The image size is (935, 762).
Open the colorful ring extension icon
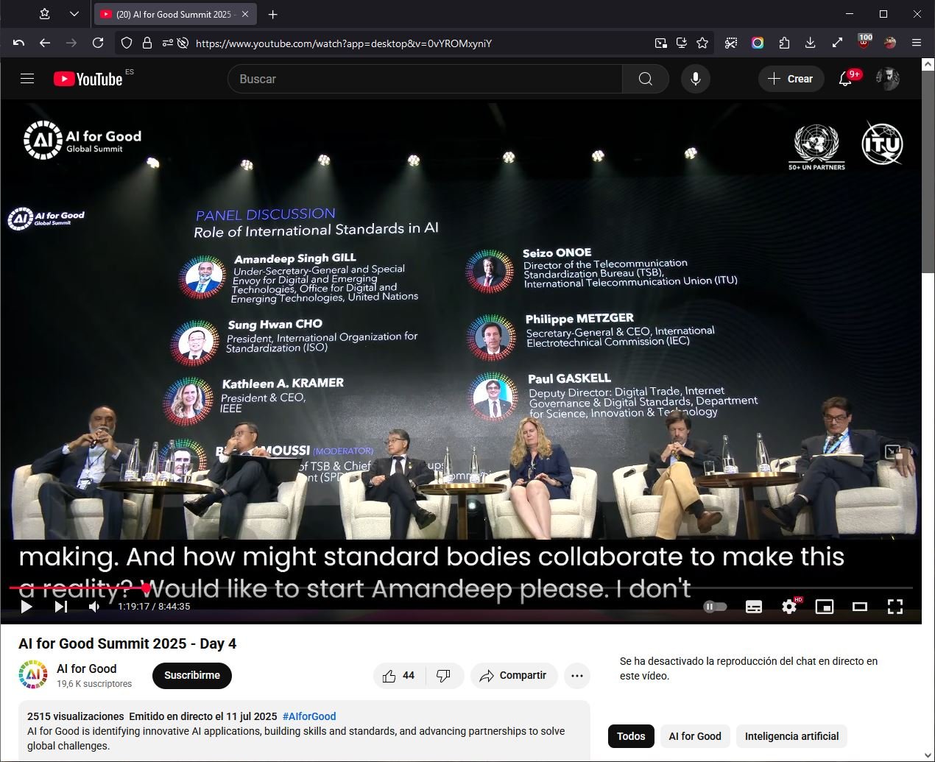[758, 43]
